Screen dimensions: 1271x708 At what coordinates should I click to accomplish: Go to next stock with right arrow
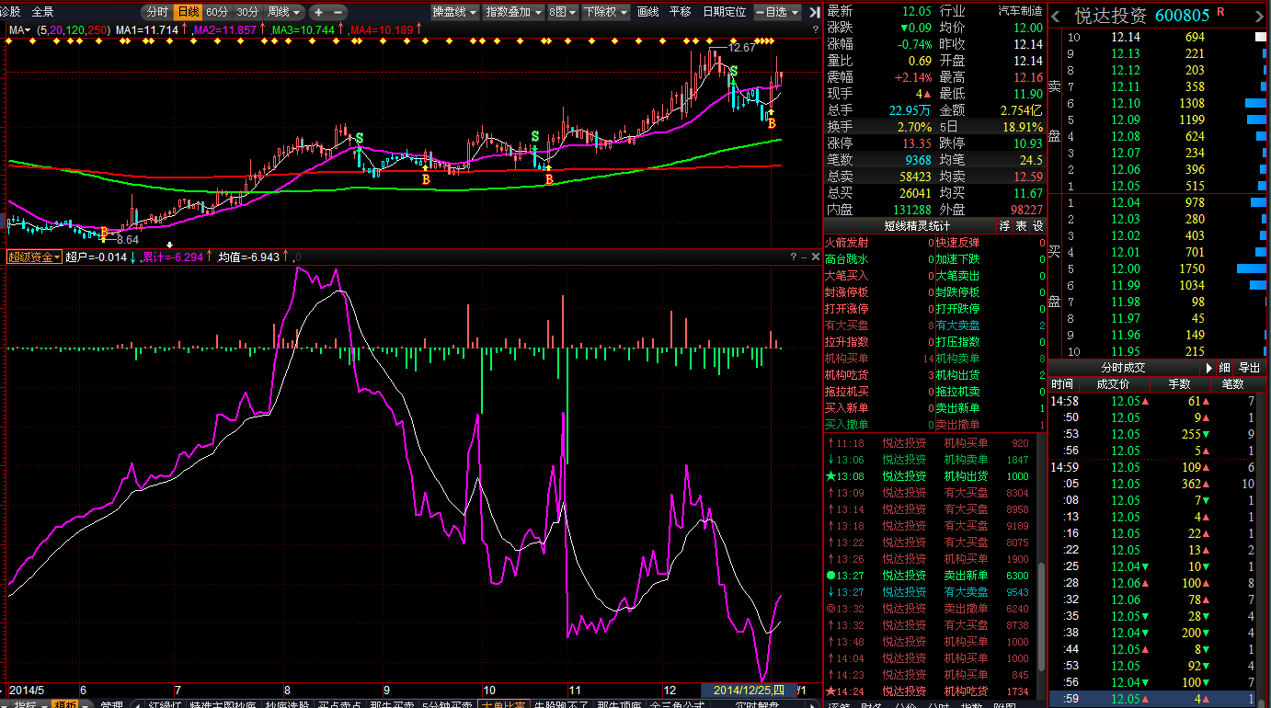pos(1261,16)
